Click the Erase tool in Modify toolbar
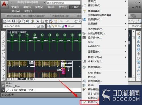This screenshot has height=105, width=142. tap(138, 33)
